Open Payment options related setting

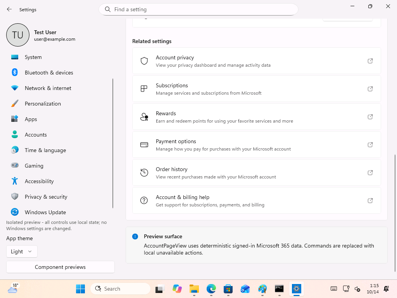point(257,144)
